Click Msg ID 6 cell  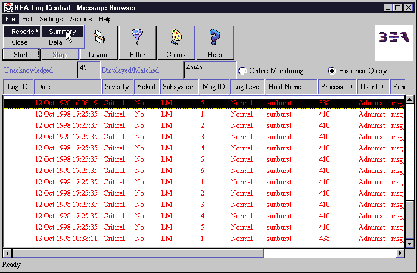tap(202, 171)
